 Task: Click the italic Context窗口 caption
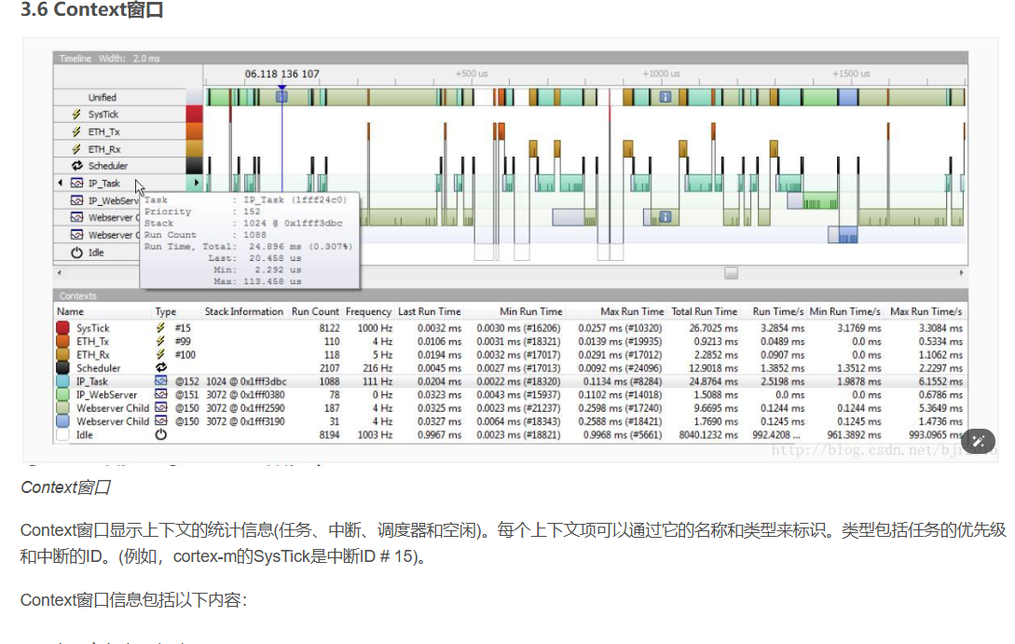[x=64, y=487]
